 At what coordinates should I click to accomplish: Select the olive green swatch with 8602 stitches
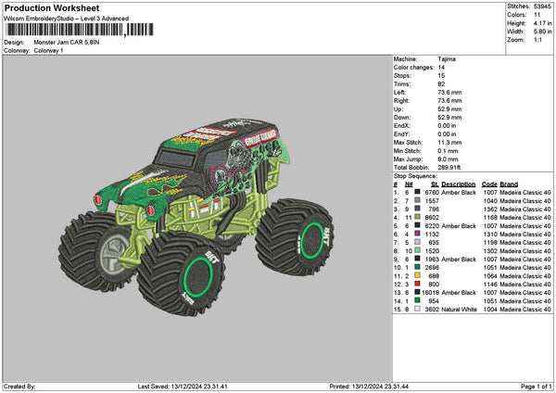click(419, 217)
